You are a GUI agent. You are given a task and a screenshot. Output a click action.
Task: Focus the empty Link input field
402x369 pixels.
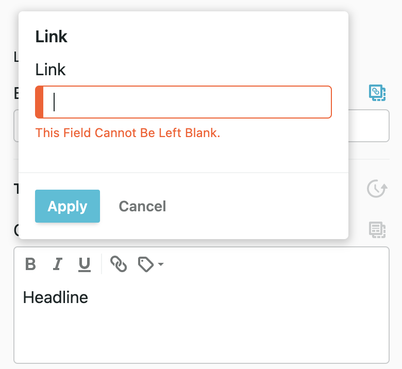coord(187,102)
